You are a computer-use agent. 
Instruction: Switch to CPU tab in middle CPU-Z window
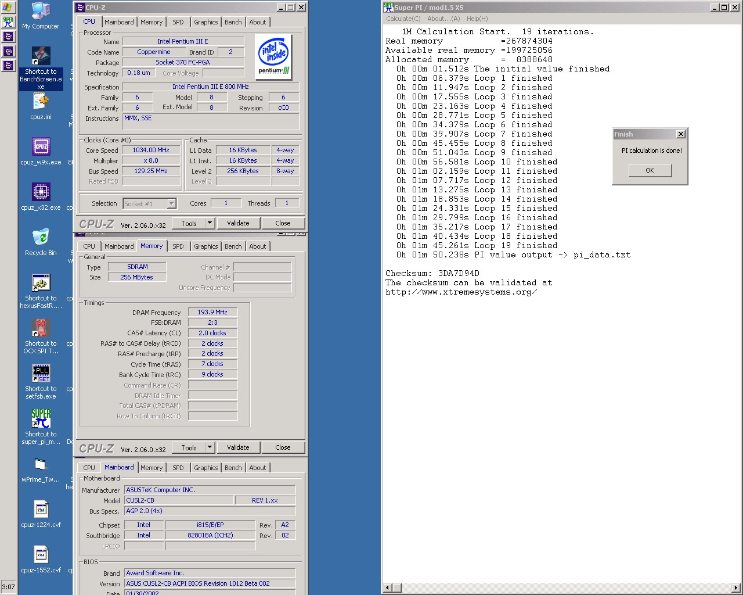(x=89, y=246)
